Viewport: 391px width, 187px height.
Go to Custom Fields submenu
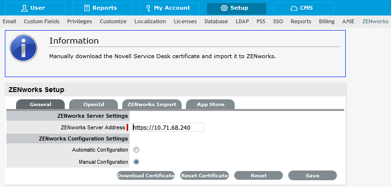pos(42,22)
